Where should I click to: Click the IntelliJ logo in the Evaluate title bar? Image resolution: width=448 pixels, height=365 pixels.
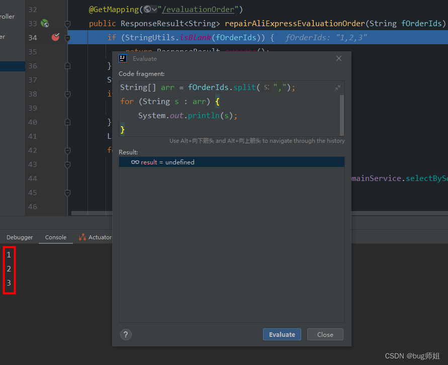122,58
